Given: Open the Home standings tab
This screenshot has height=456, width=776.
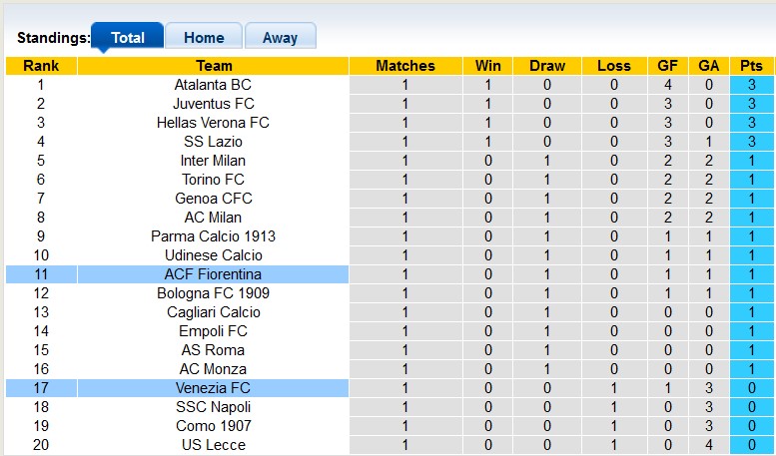Looking at the screenshot, I should (204, 38).
